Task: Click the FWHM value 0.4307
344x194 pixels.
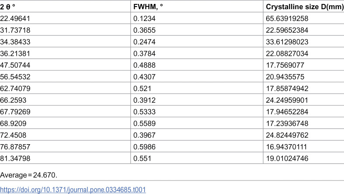Action: coord(144,77)
